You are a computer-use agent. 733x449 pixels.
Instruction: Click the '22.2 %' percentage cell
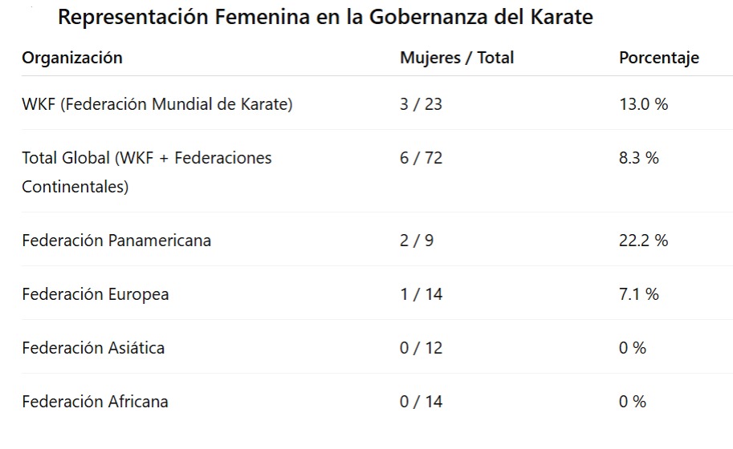pyautogui.click(x=643, y=241)
